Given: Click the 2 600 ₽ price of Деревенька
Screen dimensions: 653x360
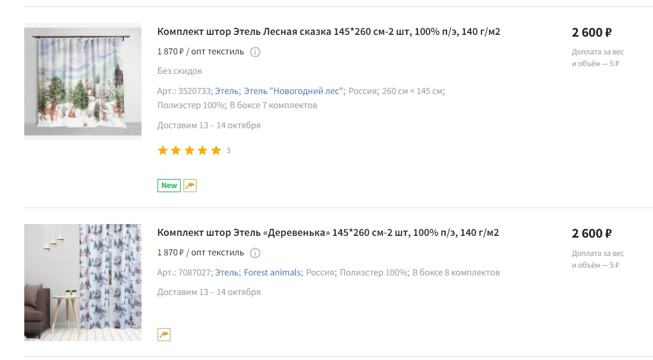Looking at the screenshot, I should click(x=591, y=233).
